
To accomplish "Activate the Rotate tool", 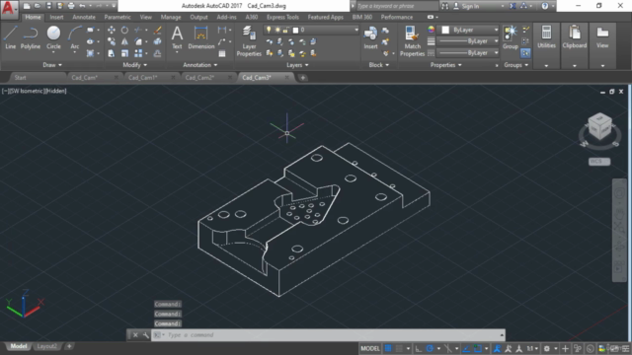I will click(125, 30).
